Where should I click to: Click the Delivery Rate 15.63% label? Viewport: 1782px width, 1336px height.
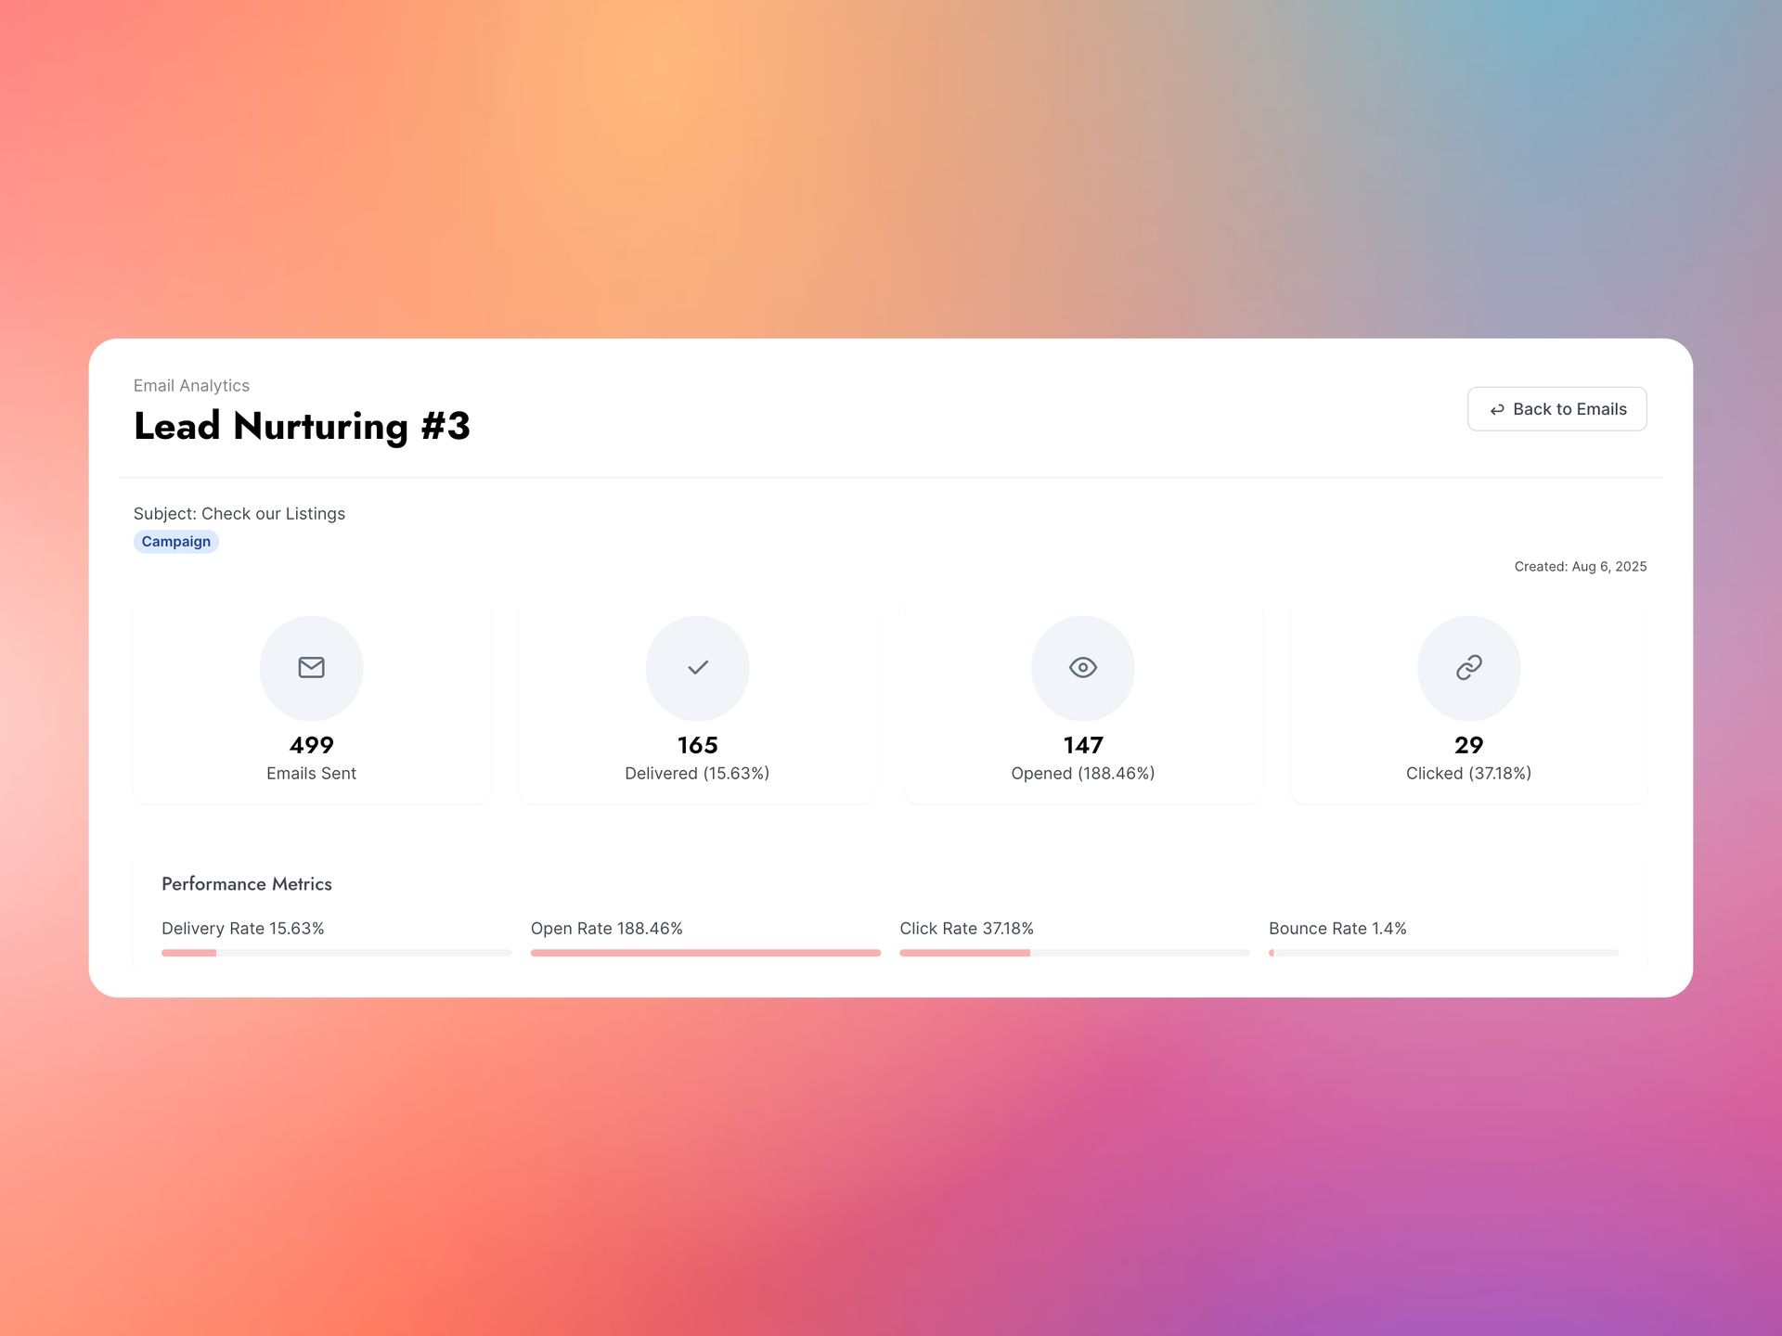[x=243, y=929]
